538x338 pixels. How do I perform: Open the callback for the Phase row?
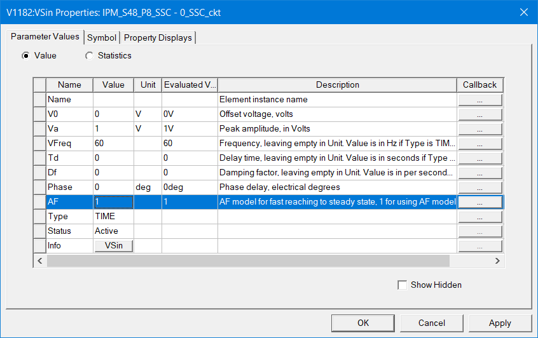(480, 187)
